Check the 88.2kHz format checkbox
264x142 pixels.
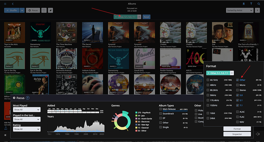coord(208,90)
